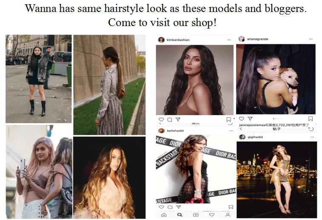
Task: Open the profile tab person icon
Action: [228, 215]
